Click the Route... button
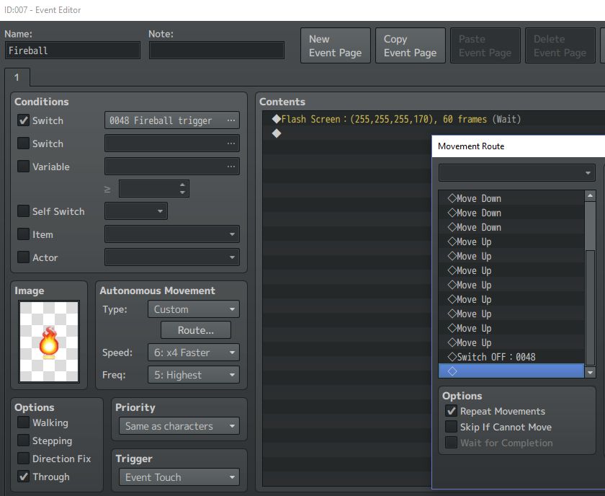The height and width of the screenshot is (496, 605). [x=196, y=330]
